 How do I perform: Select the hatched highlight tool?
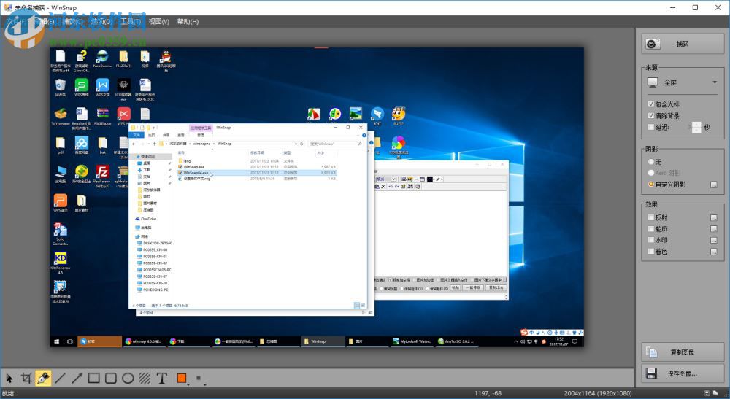145,379
